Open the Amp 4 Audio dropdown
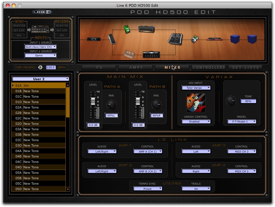This screenshot has width=275, height=207. (x=196, y=171)
